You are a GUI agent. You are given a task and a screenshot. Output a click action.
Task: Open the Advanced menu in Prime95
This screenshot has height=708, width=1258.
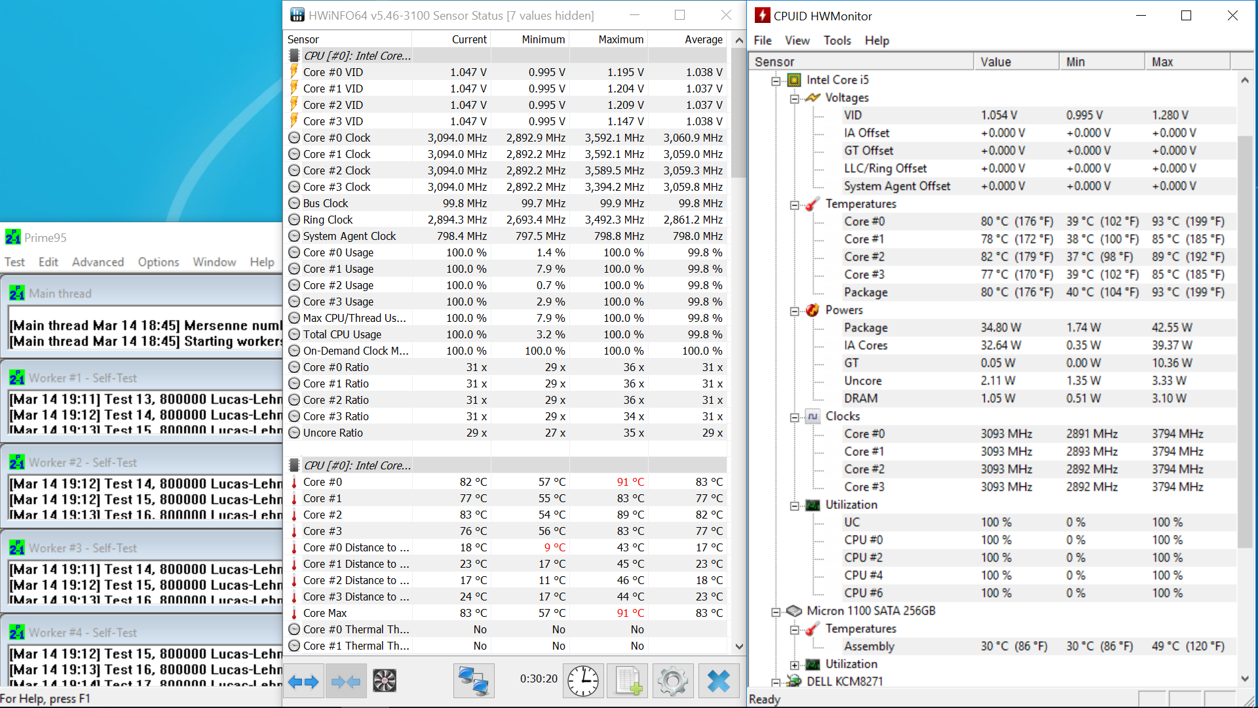[x=98, y=262]
